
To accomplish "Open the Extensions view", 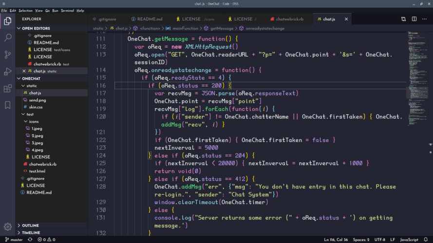I will 8,88.
